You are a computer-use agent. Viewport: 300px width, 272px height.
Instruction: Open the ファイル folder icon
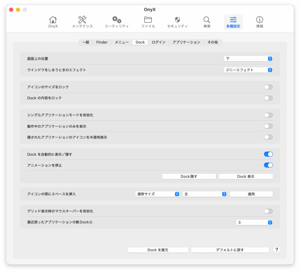[148, 20]
